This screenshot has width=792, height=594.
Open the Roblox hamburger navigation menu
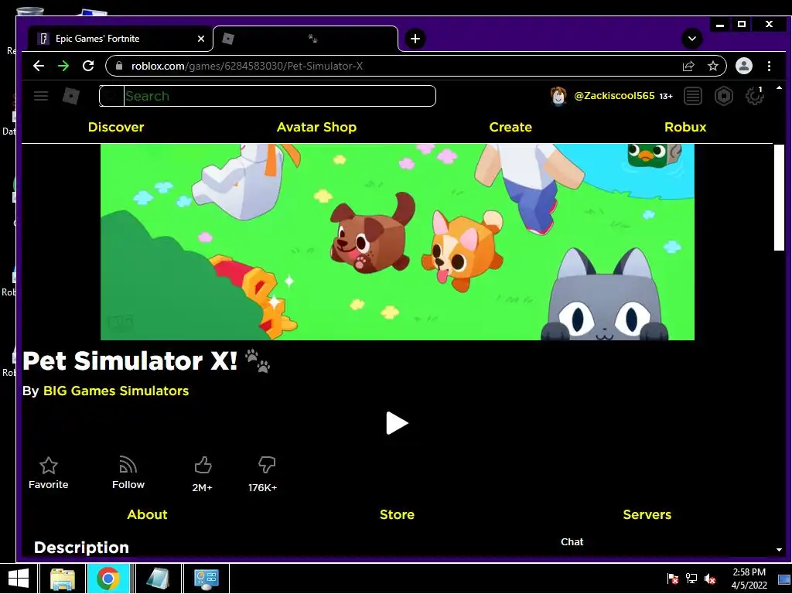(x=41, y=96)
